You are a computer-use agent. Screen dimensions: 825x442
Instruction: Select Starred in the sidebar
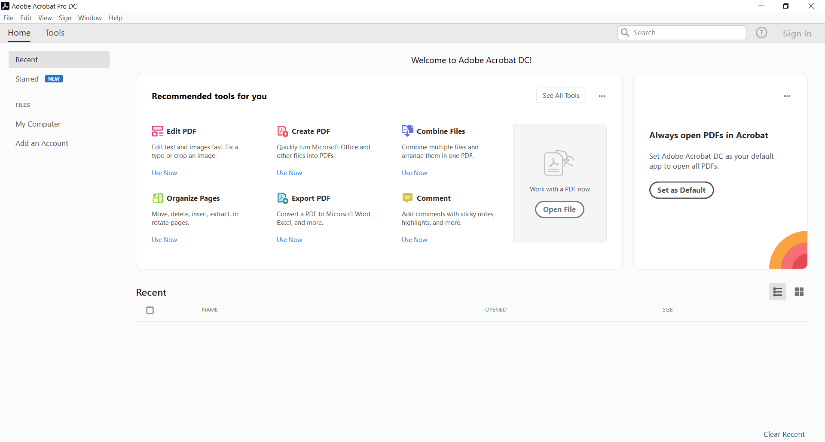[x=27, y=79]
